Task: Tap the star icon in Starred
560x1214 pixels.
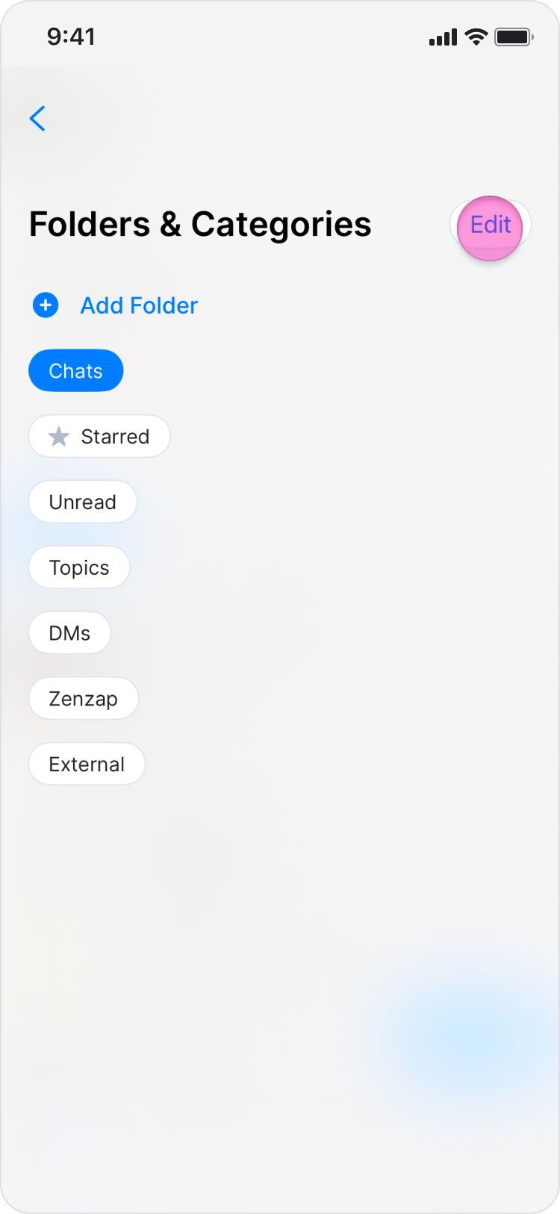Action: (59, 437)
